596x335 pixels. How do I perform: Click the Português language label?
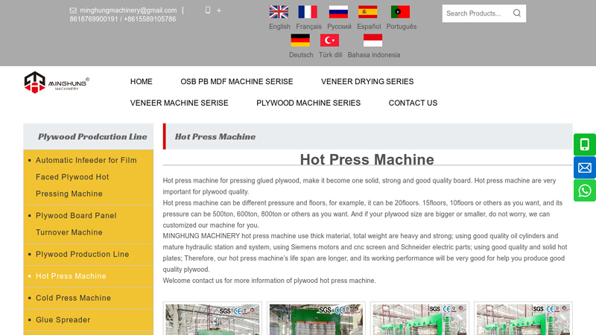(402, 27)
